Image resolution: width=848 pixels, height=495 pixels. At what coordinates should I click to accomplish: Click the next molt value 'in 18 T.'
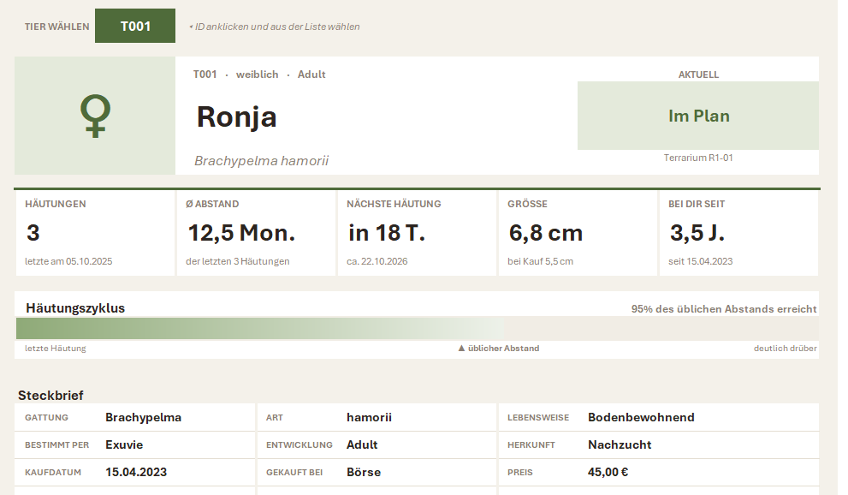[387, 233]
